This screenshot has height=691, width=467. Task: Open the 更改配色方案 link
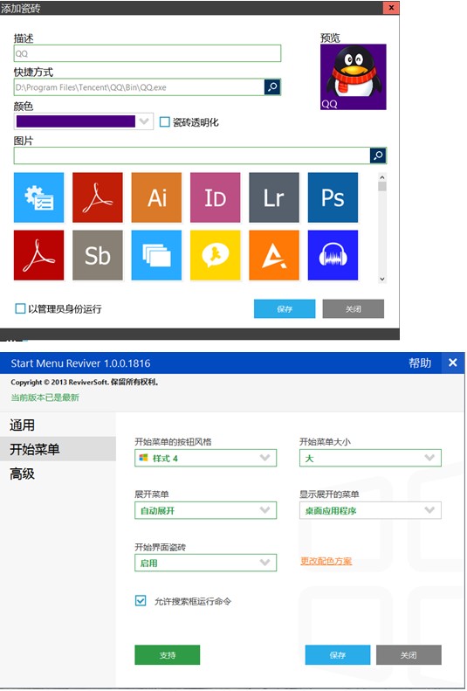pos(326,561)
